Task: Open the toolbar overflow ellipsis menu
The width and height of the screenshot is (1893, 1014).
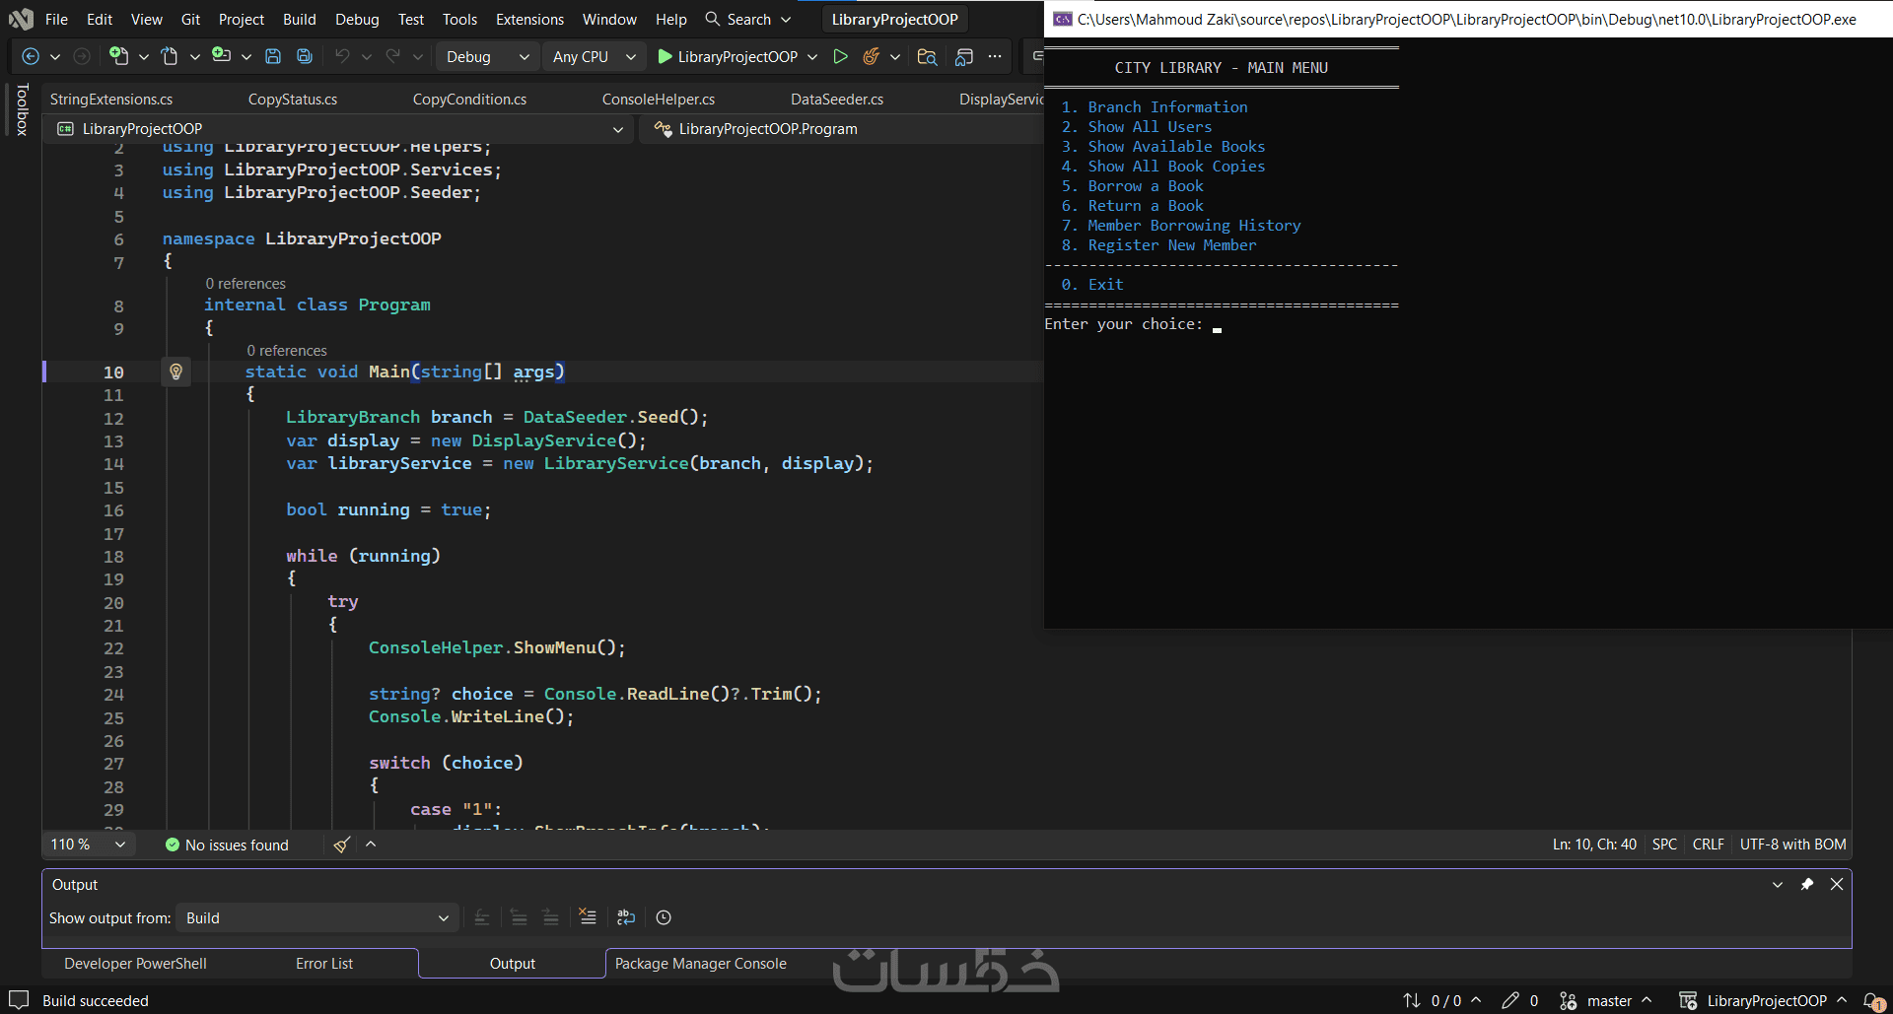Action: coord(995,57)
